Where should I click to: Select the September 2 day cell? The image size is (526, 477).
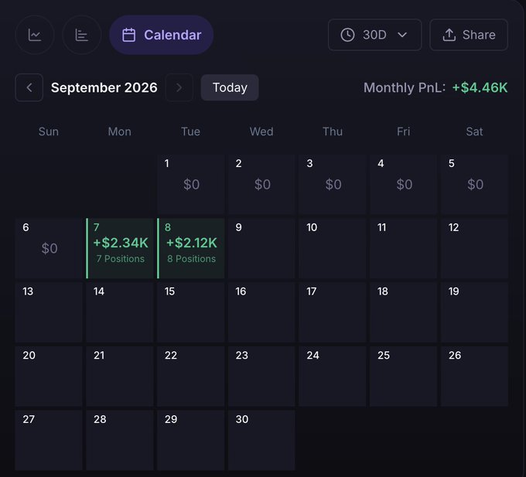click(x=261, y=184)
